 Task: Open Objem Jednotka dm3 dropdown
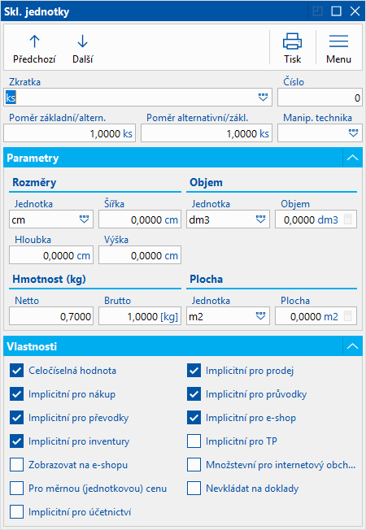point(260,219)
